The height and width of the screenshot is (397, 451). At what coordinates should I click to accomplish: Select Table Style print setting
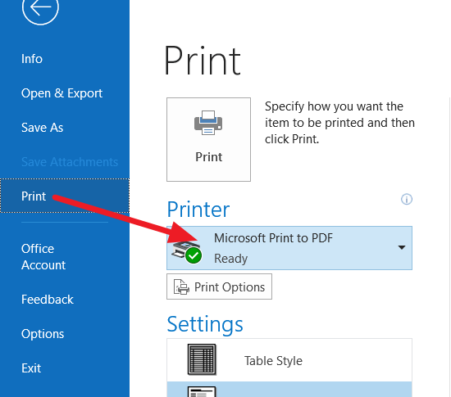click(289, 360)
